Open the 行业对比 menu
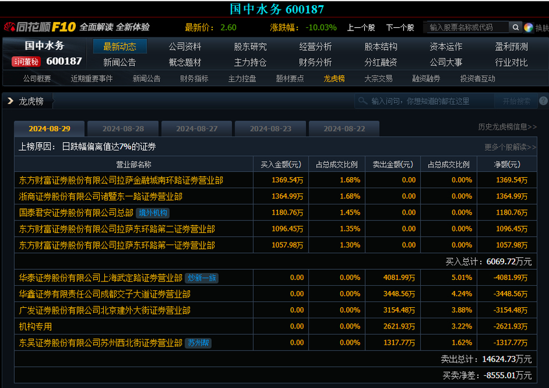549x388 pixels. 511,63
